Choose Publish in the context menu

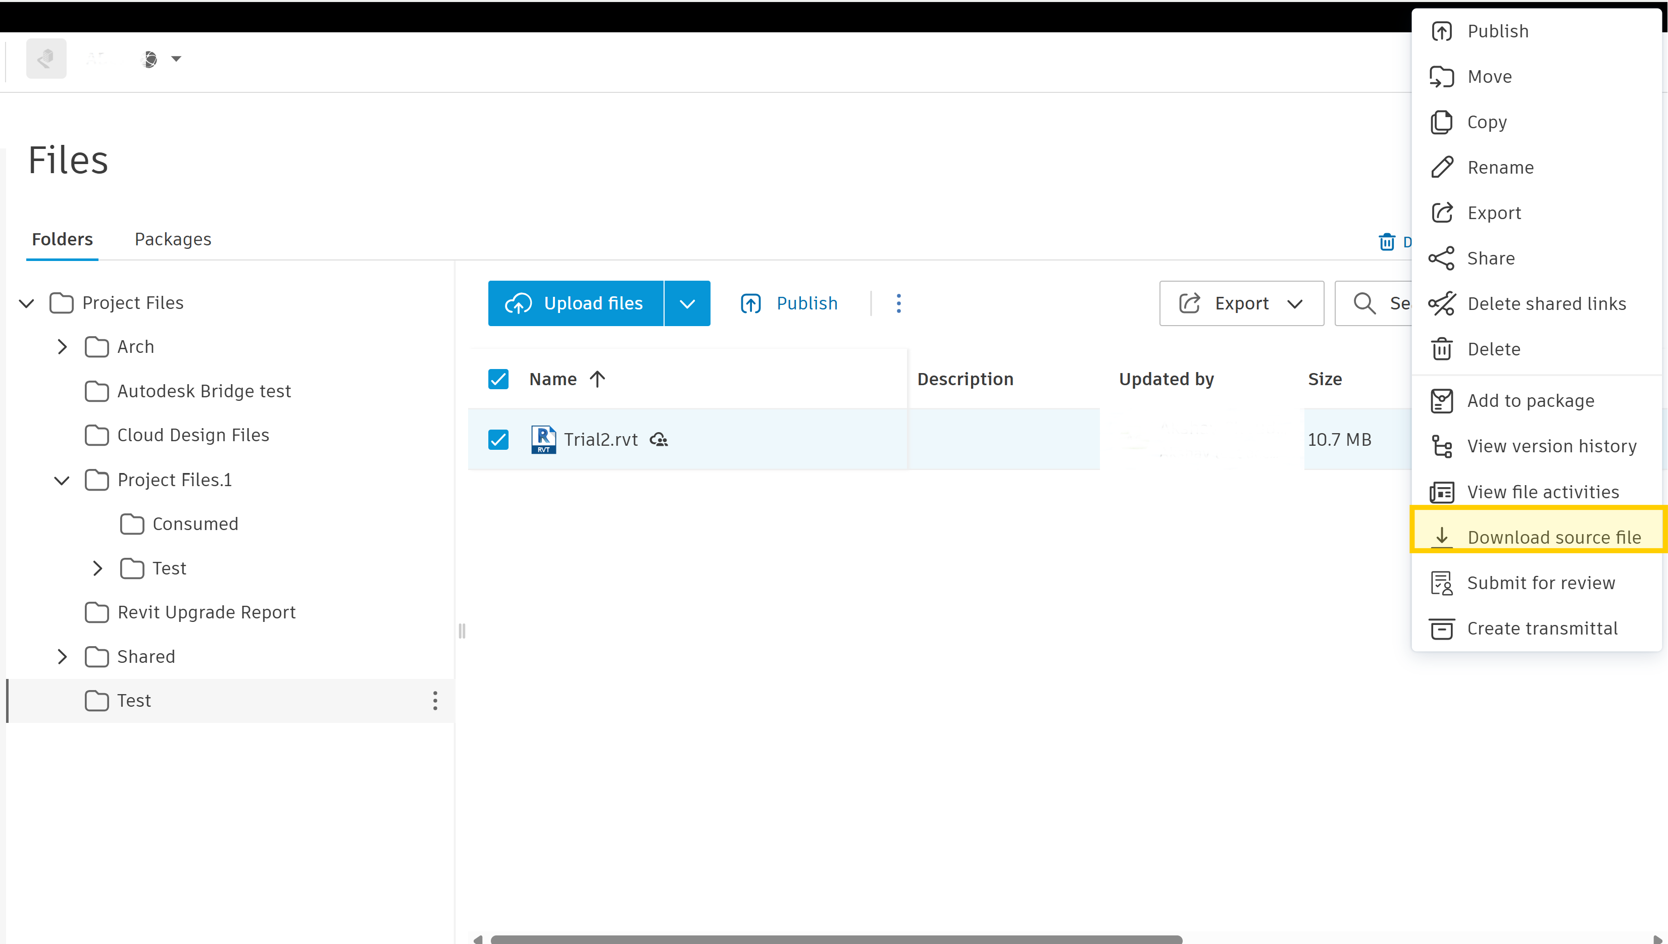click(x=1536, y=31)
